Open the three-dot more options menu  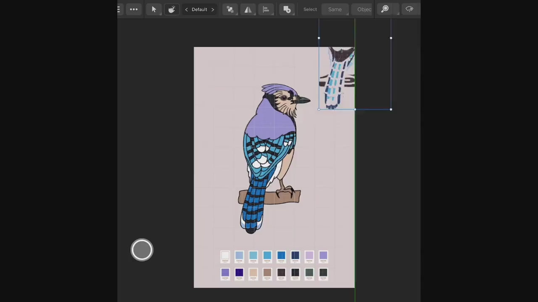click(x=134, y=9)
